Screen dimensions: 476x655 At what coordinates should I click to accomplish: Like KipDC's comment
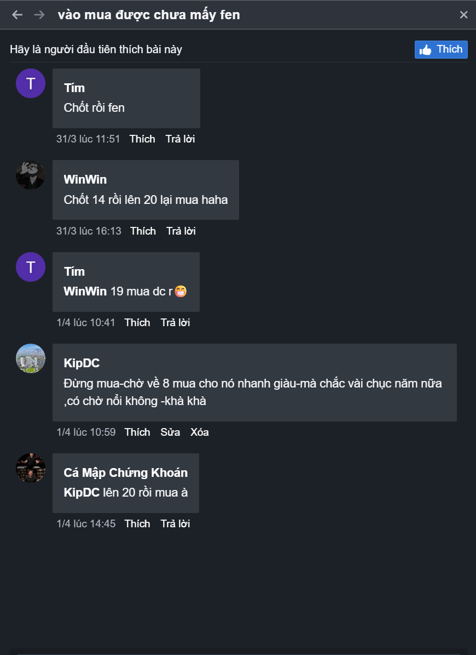click(x=137, y=432)
